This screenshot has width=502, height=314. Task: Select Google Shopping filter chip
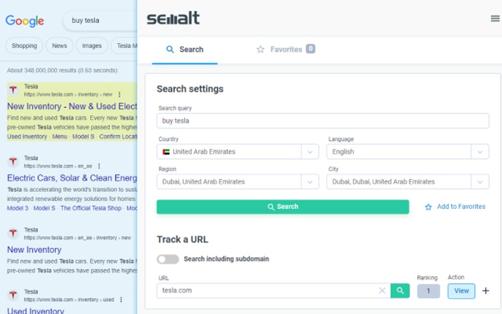coord(24,46)
